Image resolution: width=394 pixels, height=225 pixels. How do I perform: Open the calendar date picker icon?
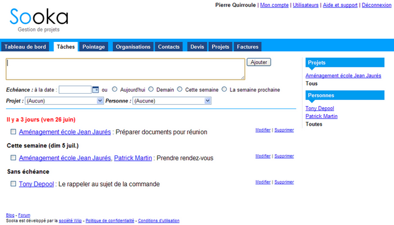(x=96, y=89)
